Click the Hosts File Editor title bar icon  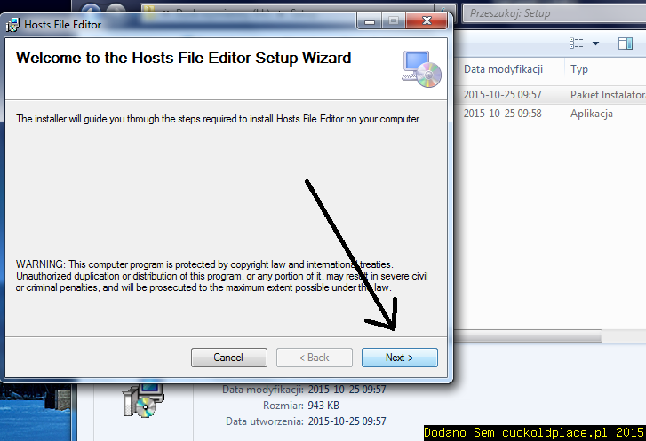pos(12,25)
